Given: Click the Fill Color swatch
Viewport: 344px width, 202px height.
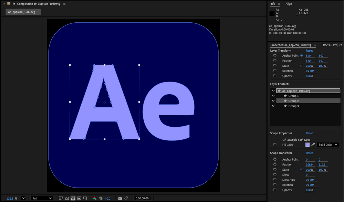Looking at the screenshot, I should tap(307, 145).
